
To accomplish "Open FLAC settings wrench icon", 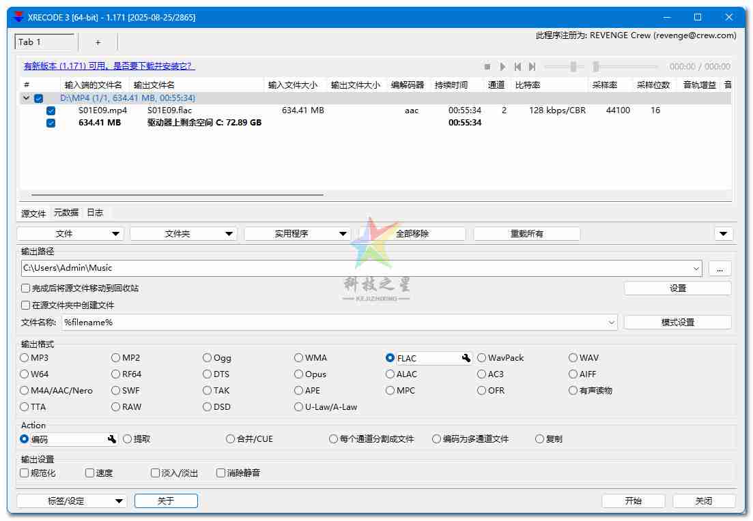I will 466,358.
